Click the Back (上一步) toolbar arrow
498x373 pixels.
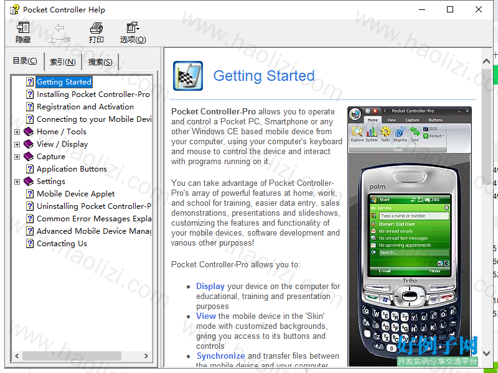click(59, 27)
